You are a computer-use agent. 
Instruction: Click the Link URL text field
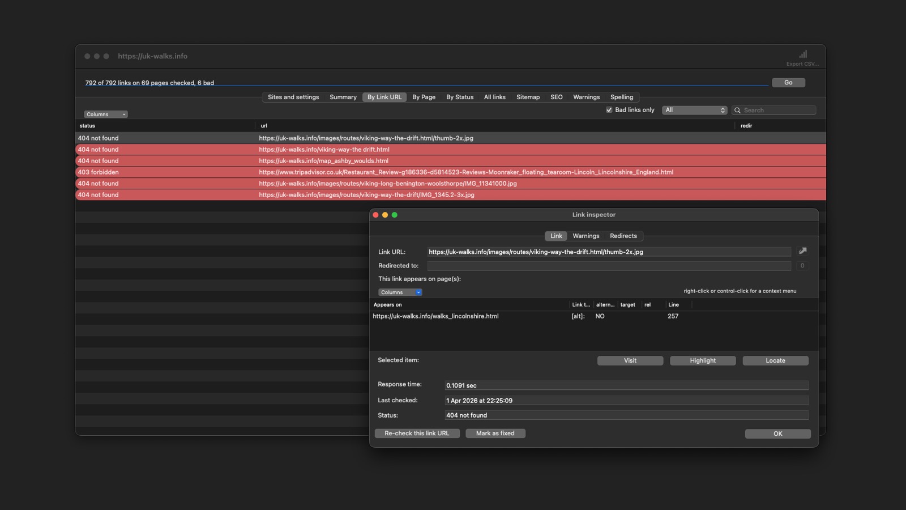coord(609,252)
